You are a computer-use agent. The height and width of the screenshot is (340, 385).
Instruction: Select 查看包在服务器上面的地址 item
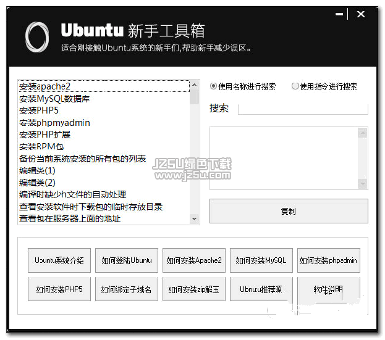pos(104,218)
